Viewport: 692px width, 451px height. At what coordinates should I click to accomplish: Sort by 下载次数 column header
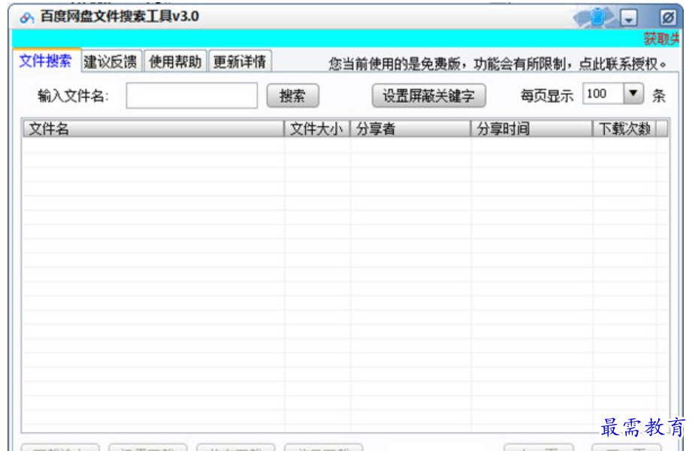624,129
